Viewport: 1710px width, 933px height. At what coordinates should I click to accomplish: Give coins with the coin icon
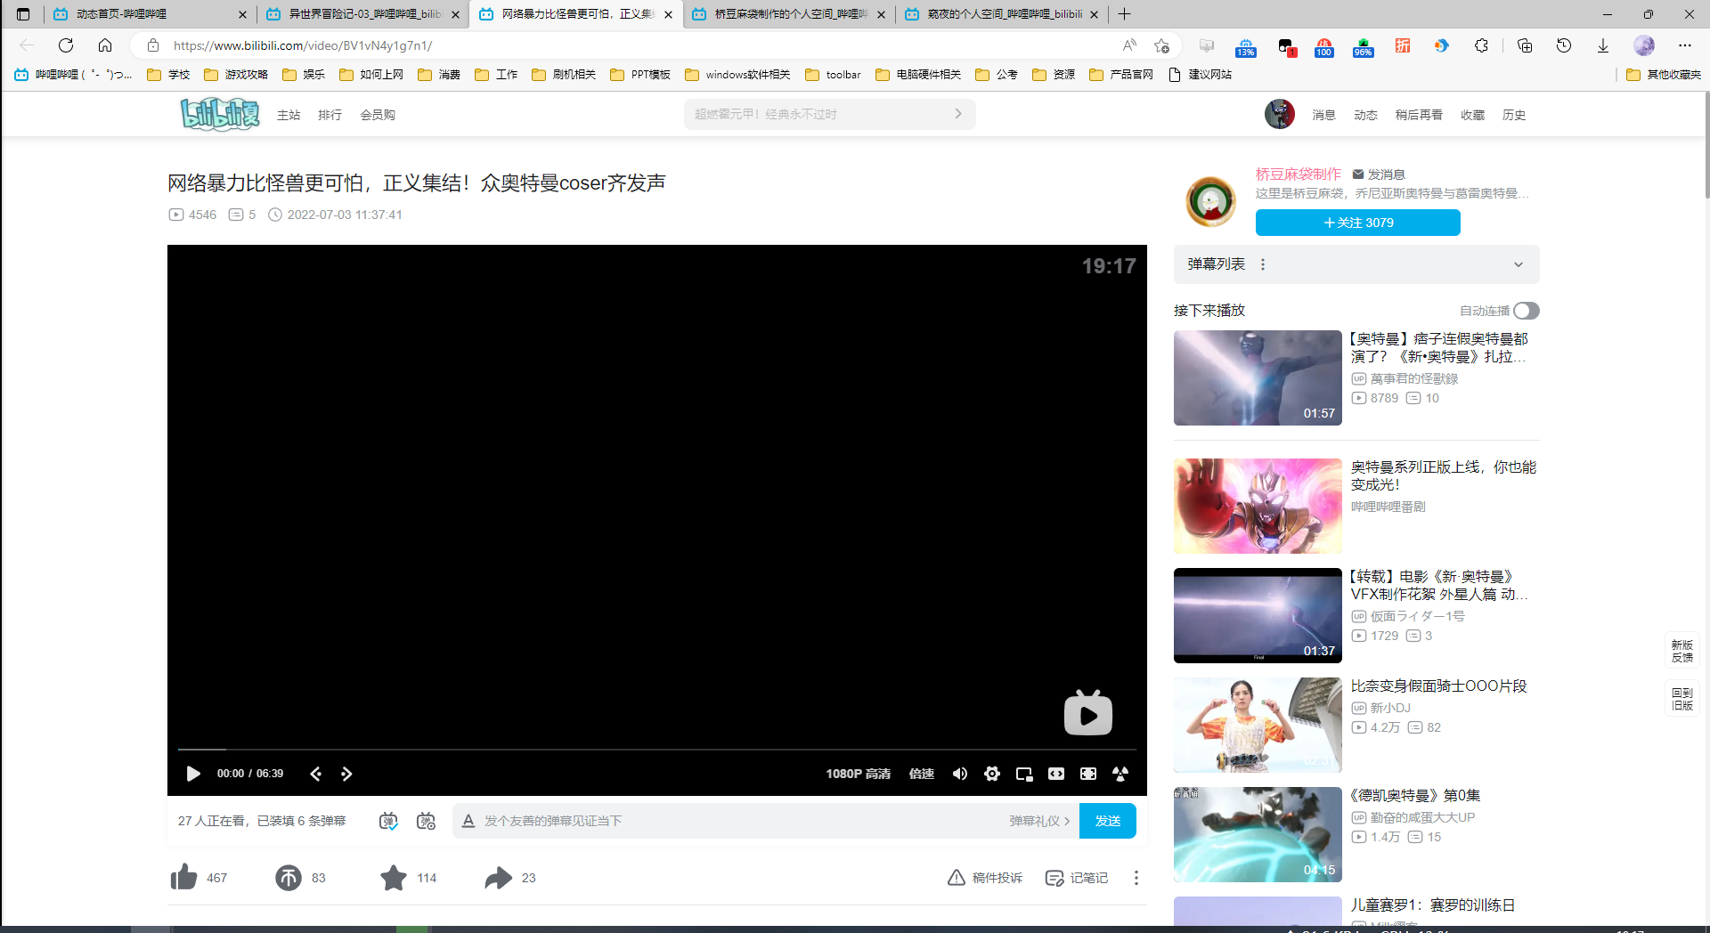pyautogui.click(x=289, y=878)
